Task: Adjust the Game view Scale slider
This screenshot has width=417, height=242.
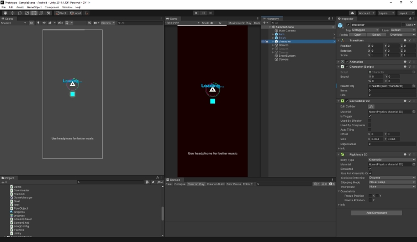Action: pos(214,23)
